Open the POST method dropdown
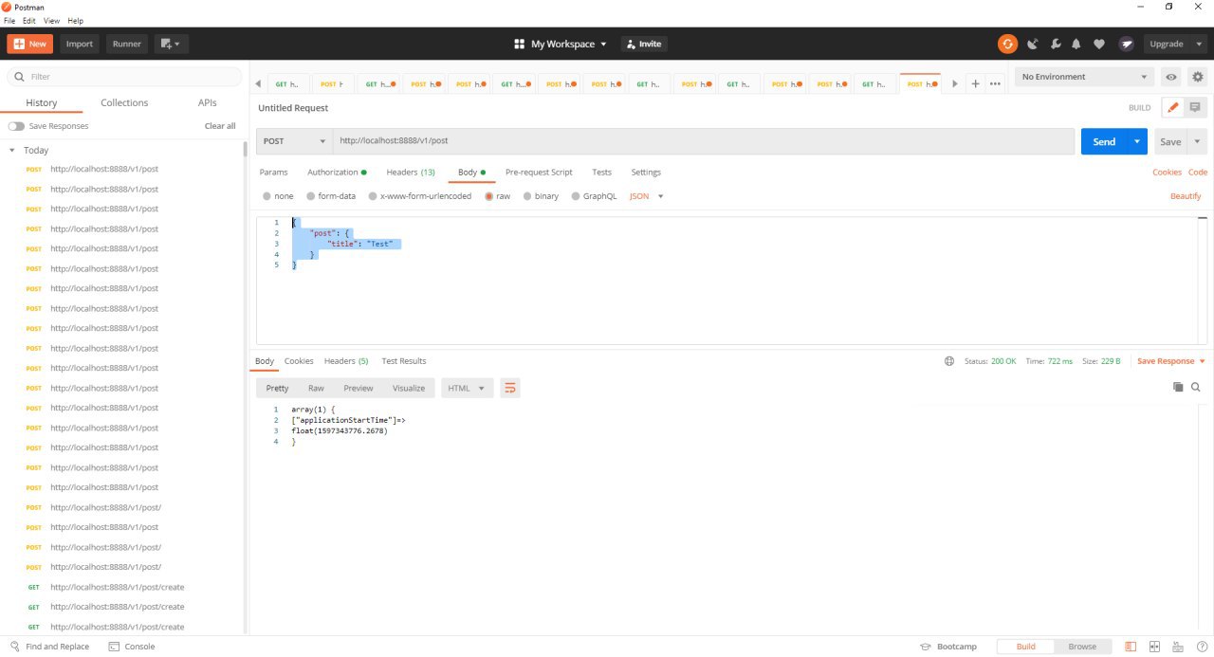Image resolution: width=1214 pixels, height=657 pixels. coord(293,141)
